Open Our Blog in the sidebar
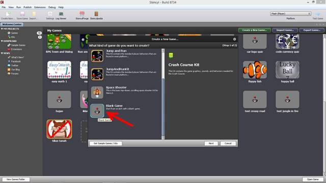326x183 pixels. tap(15, 70)
